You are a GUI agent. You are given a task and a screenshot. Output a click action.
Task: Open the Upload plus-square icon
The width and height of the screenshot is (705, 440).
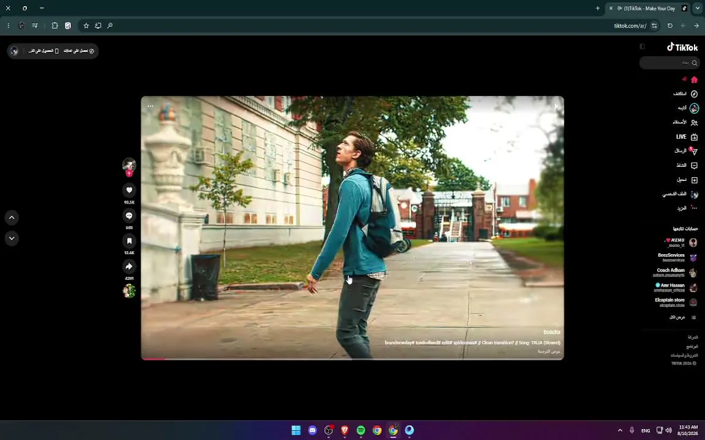pyautogui.click(x=694, y=180)
